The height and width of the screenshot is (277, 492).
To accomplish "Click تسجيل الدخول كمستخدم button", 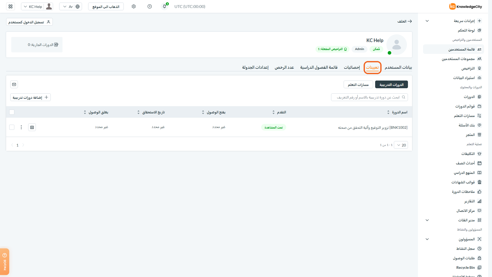I will click(29, 22).
